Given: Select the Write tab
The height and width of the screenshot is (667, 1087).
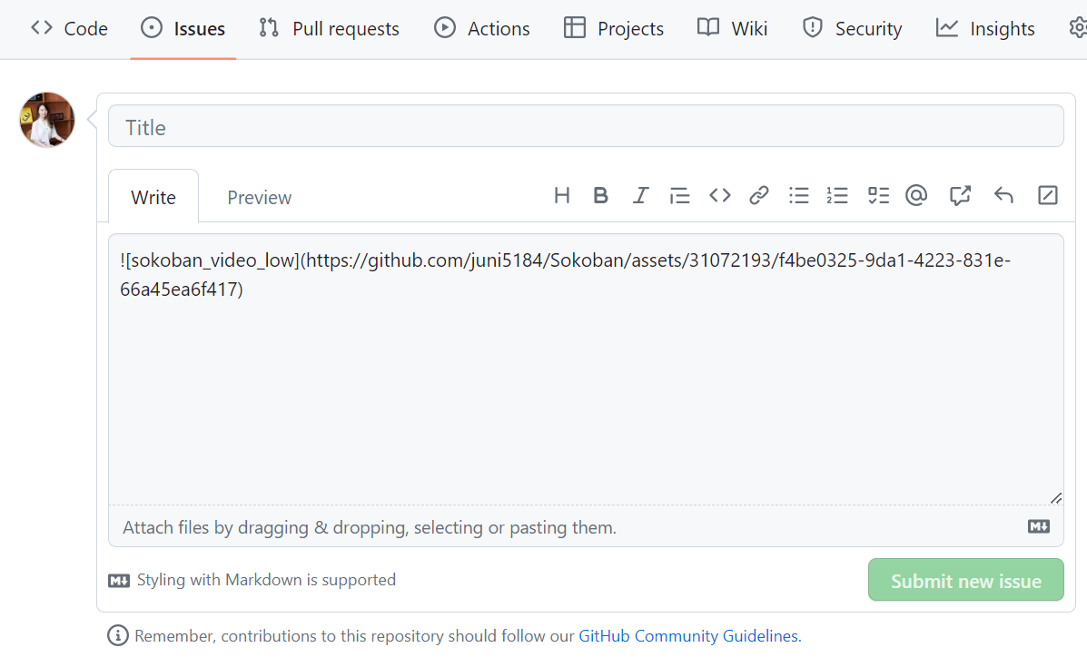Looking at the screenshot, I should coord(153,197).
